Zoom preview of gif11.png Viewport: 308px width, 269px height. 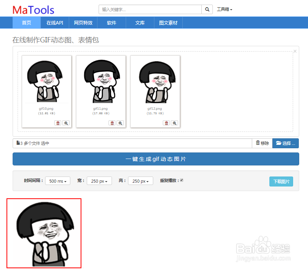pos(120,123)
